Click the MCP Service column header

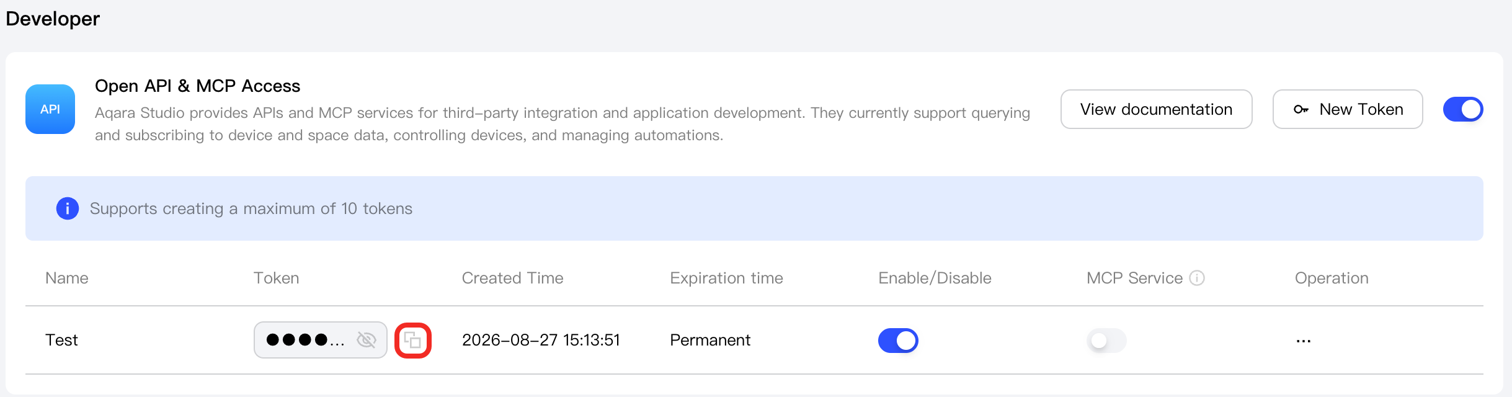[x=1134, y=278]
